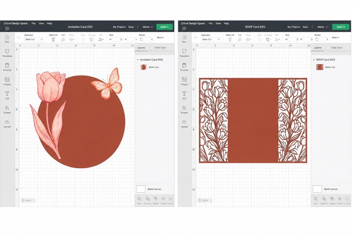Open Images in Invitation Card window sidebar

point(7,81)
